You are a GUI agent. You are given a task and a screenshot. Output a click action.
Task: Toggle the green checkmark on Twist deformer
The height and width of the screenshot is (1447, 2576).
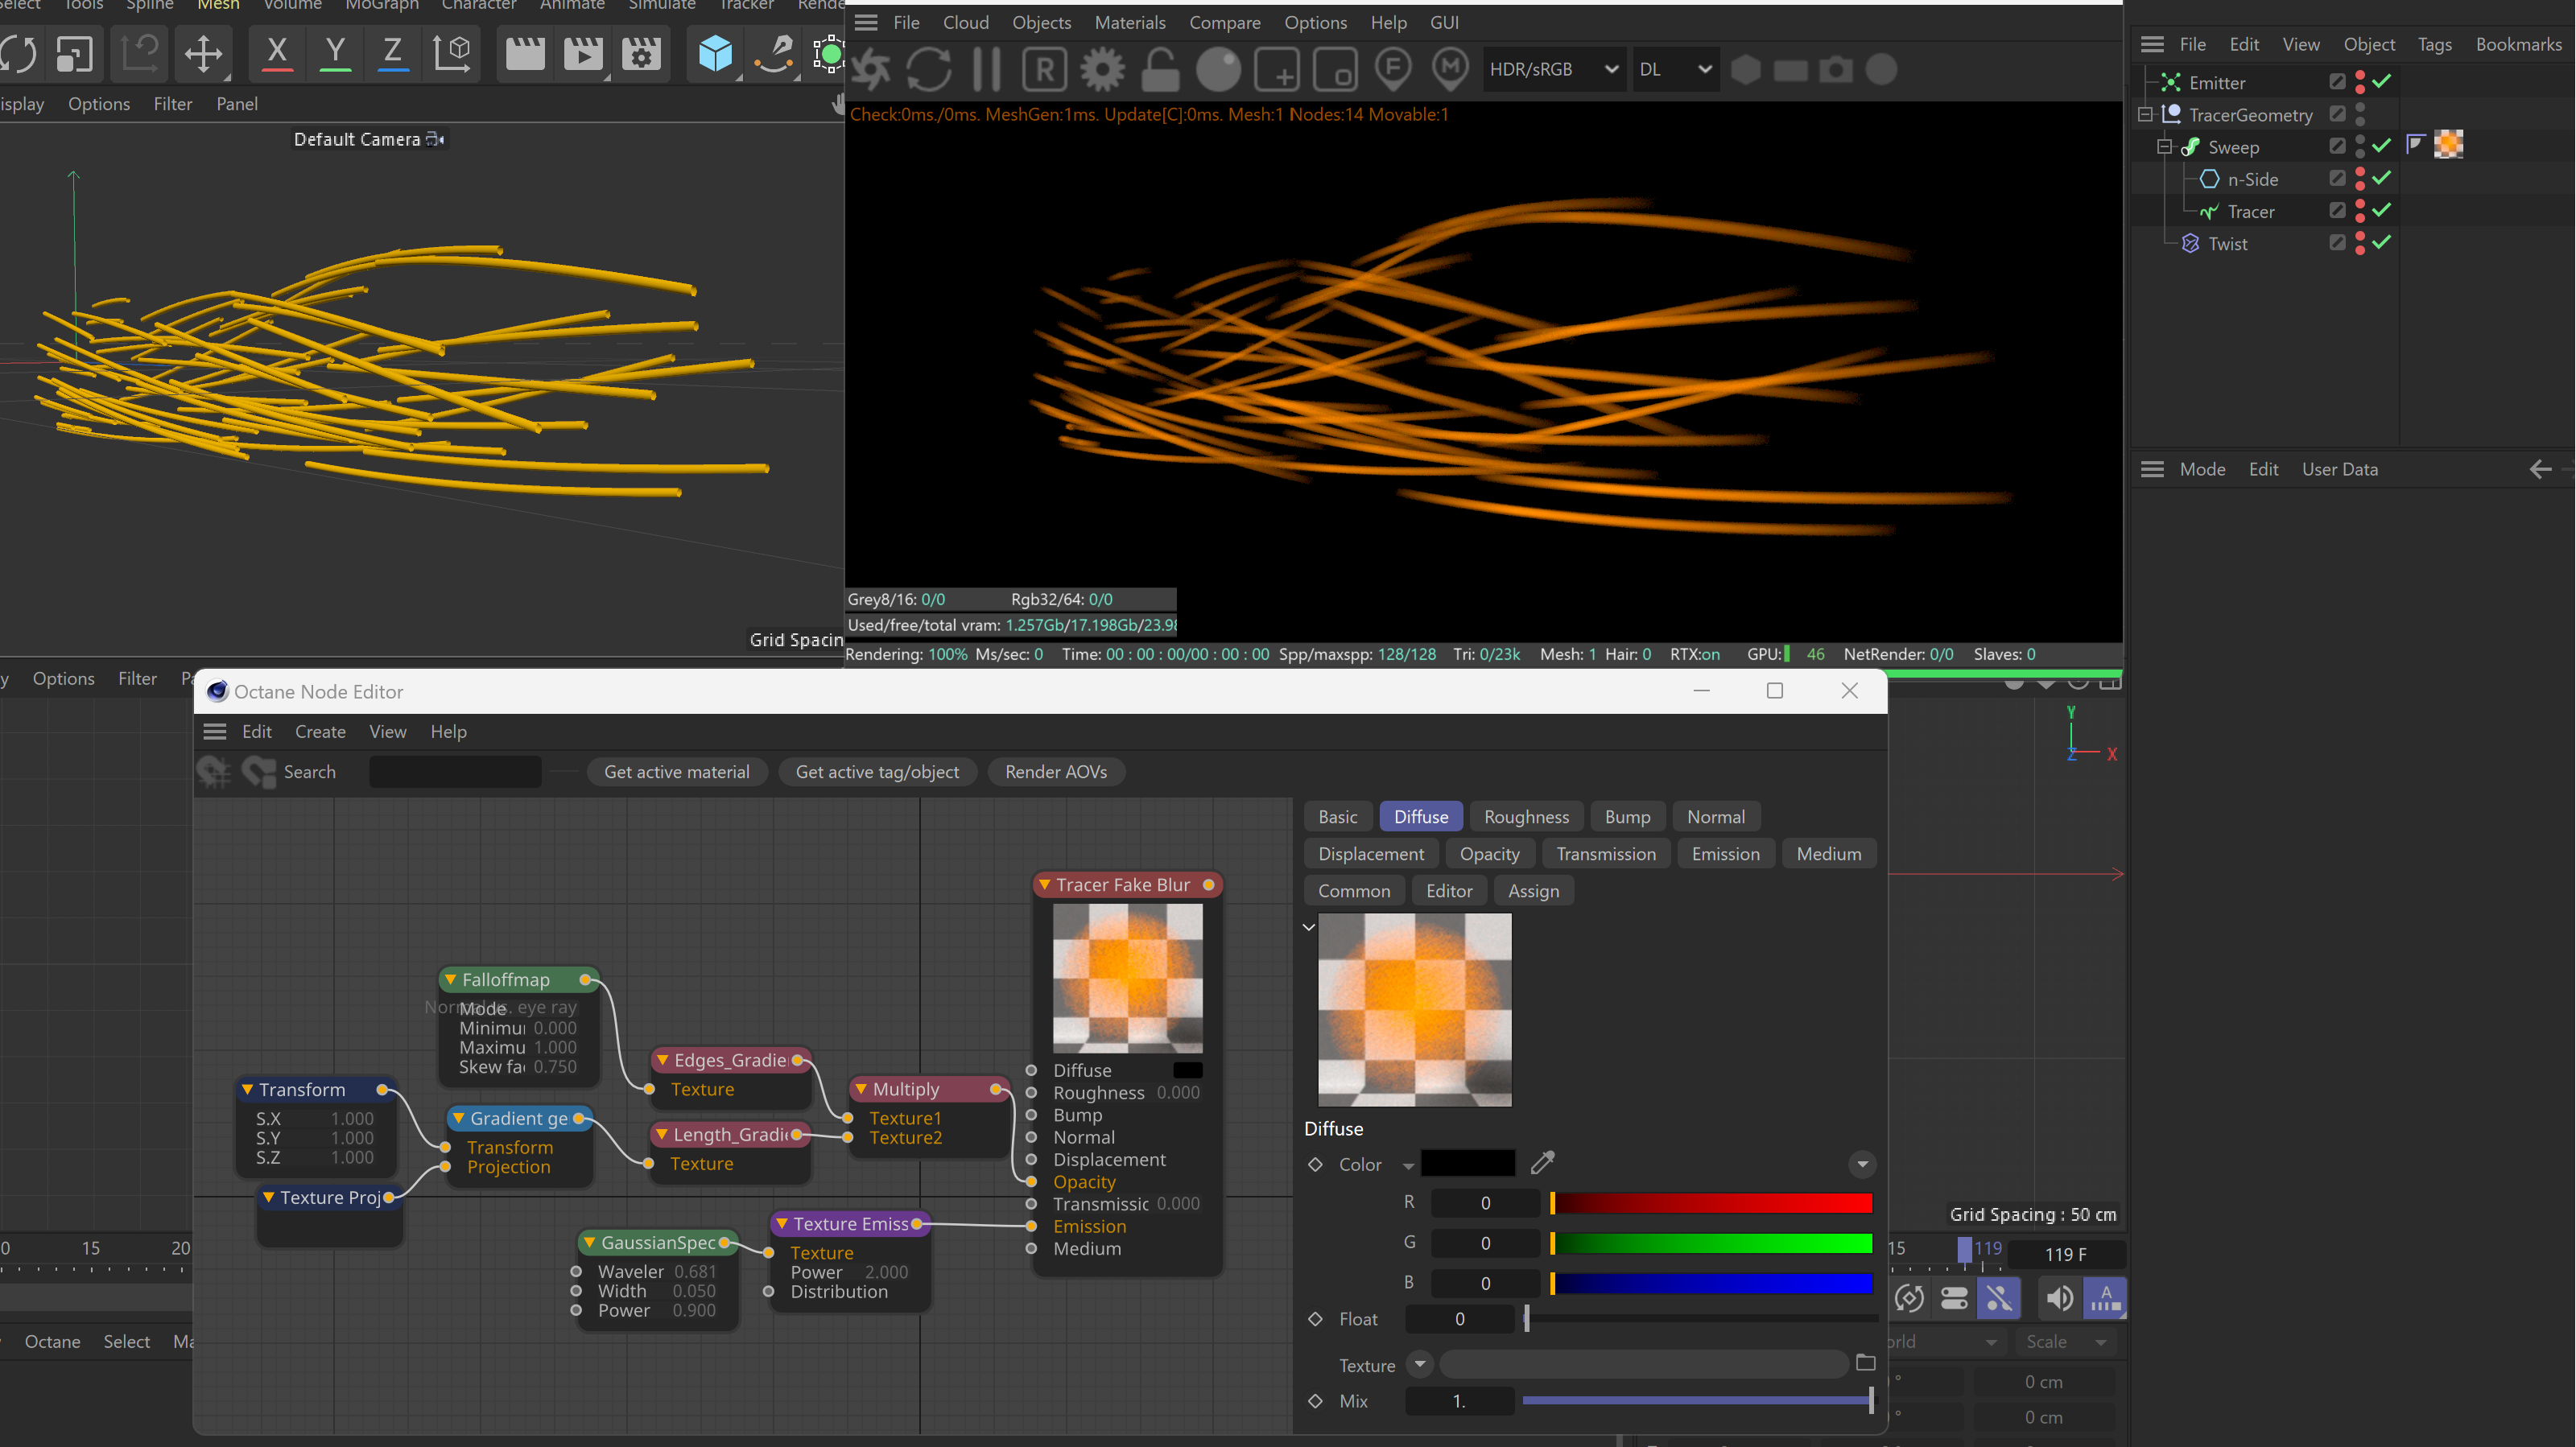(x=2382, y=243)
